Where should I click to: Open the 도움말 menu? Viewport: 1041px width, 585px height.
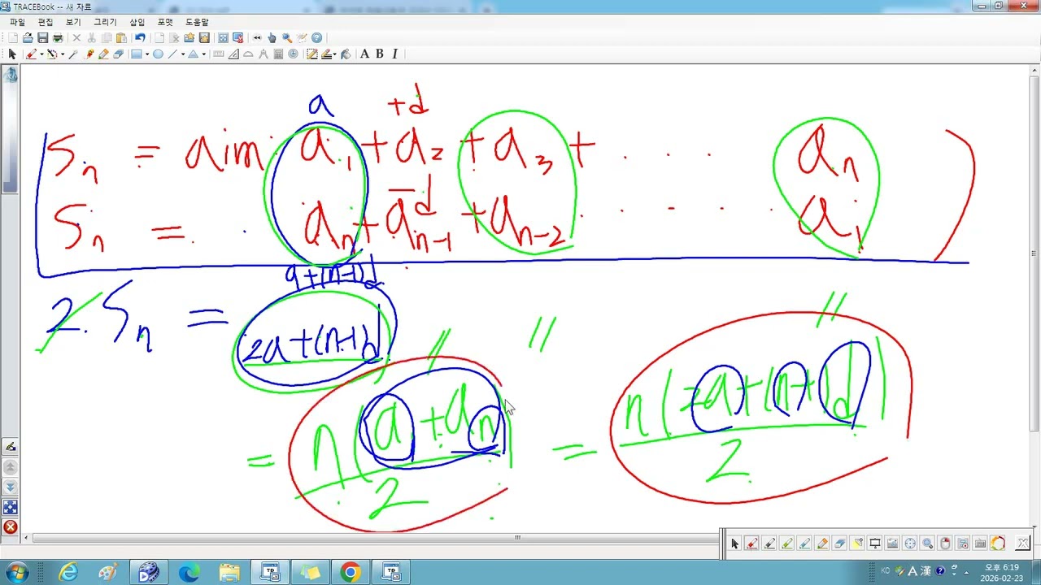click(197, 22)
